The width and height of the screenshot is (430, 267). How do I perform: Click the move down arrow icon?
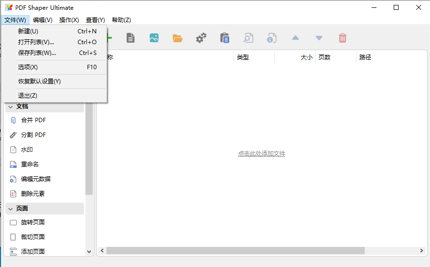point(319,38)
